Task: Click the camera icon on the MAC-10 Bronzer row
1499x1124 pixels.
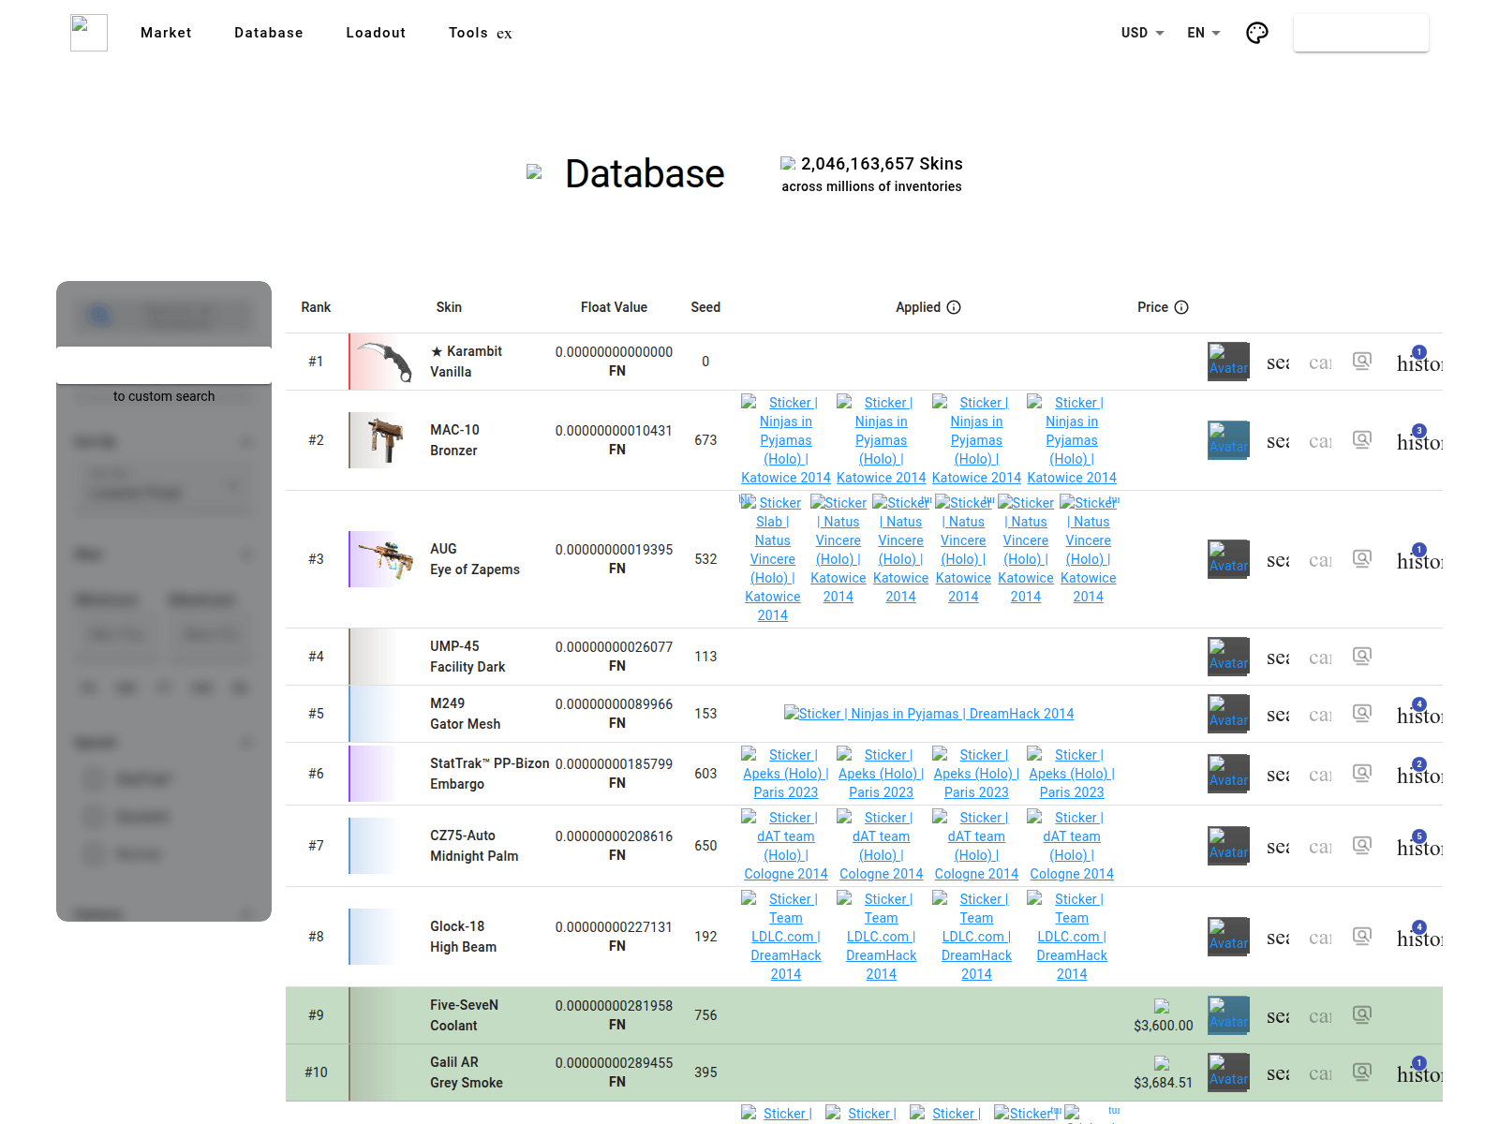Action: (x=1320, y=441)
